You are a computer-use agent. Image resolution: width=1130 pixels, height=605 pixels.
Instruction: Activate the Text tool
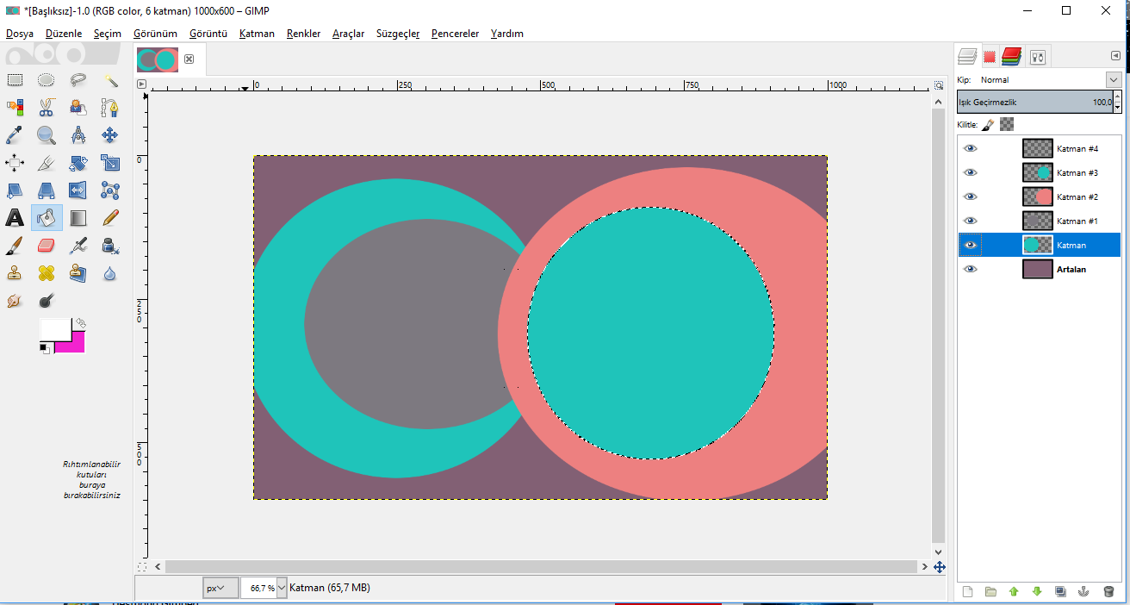click(x=15, y=218)
